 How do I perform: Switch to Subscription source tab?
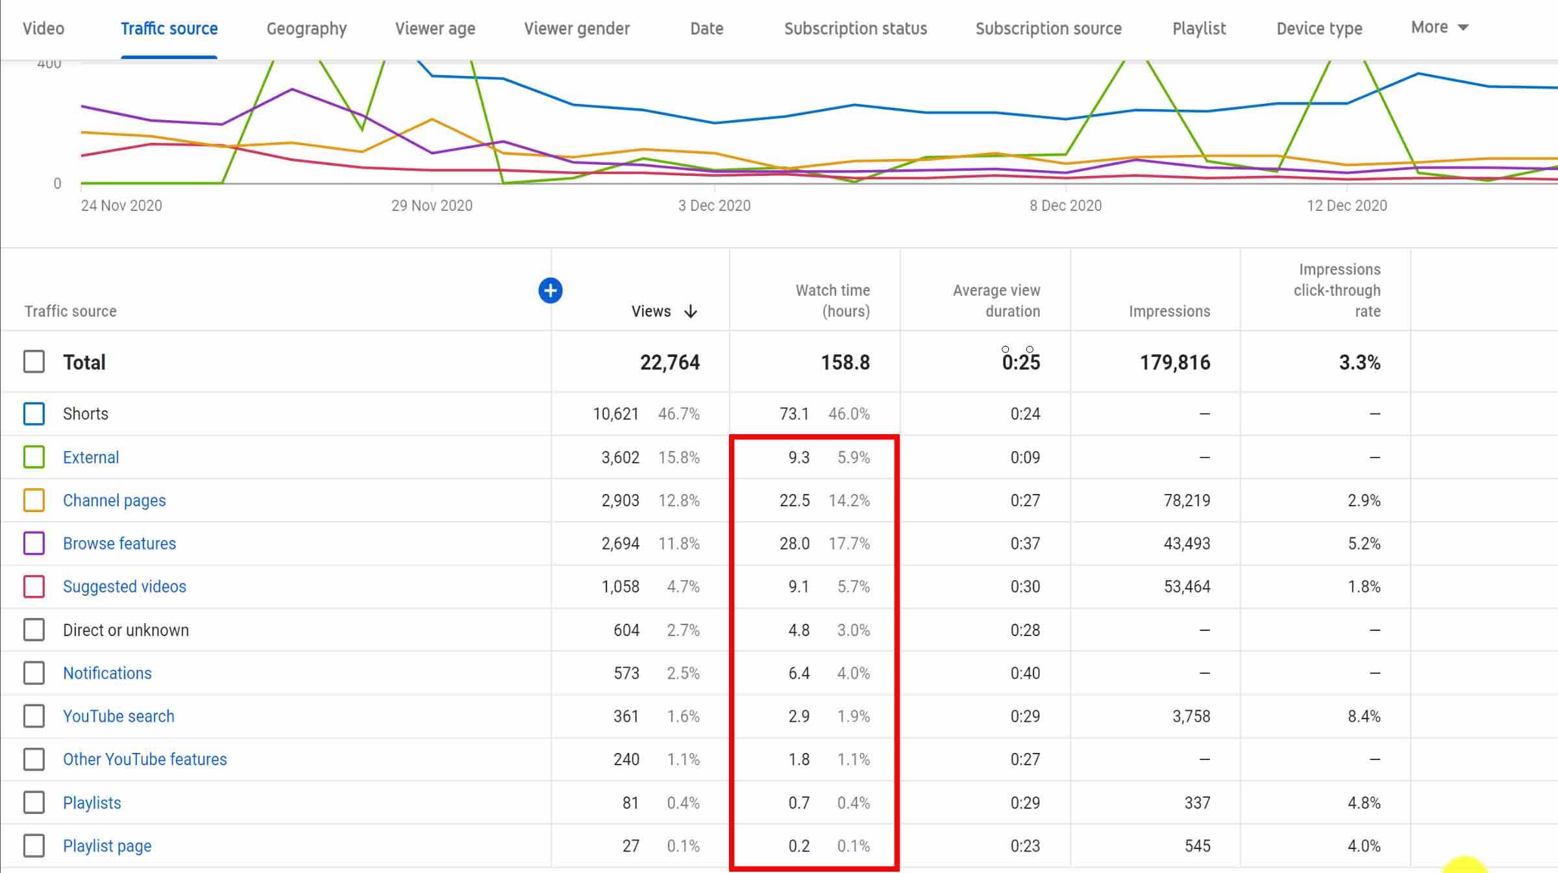coord(1048,29)
